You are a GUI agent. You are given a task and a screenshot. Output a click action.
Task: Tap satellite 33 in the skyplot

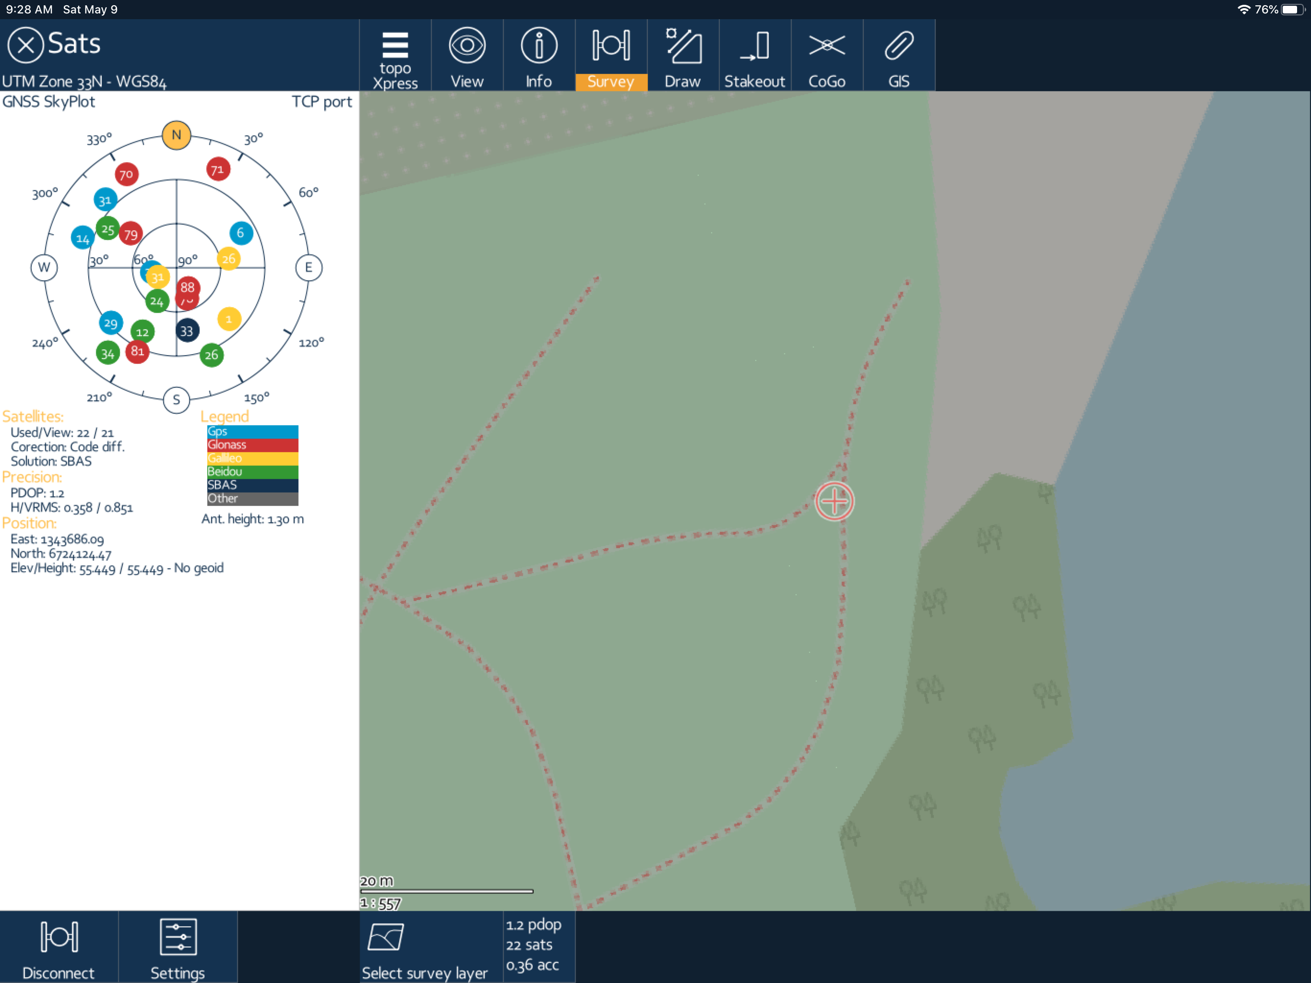187,331
